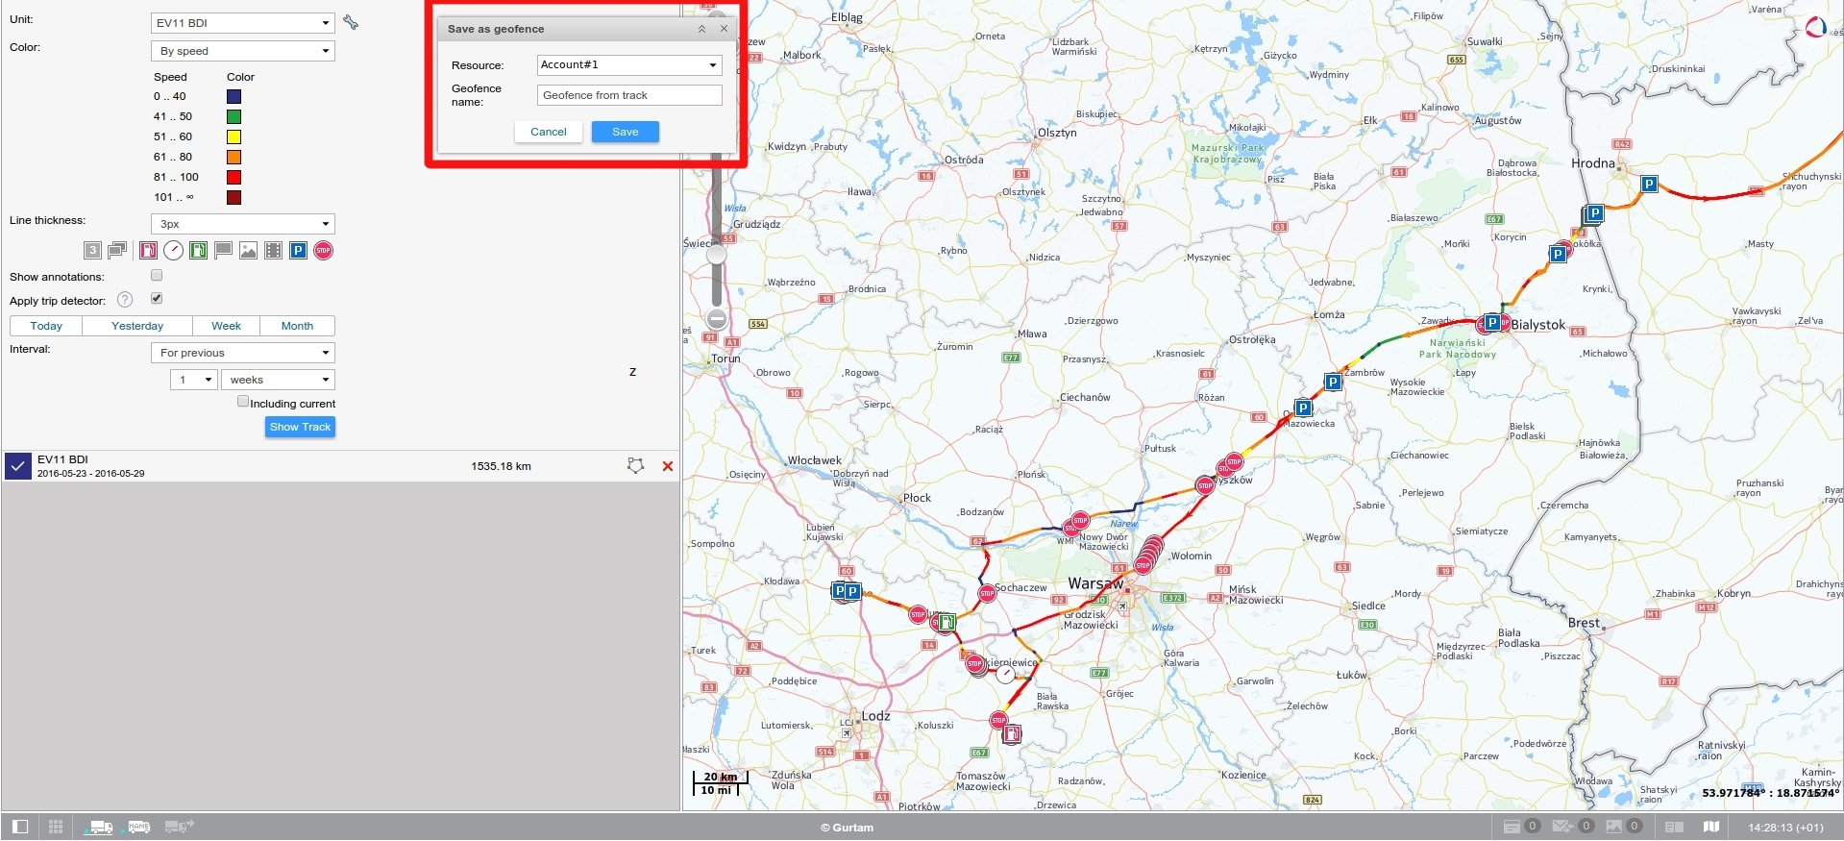Viewport: 1844px width, 841px height.
Task: Toggle the parking markers icon
Action: [298, 251]
